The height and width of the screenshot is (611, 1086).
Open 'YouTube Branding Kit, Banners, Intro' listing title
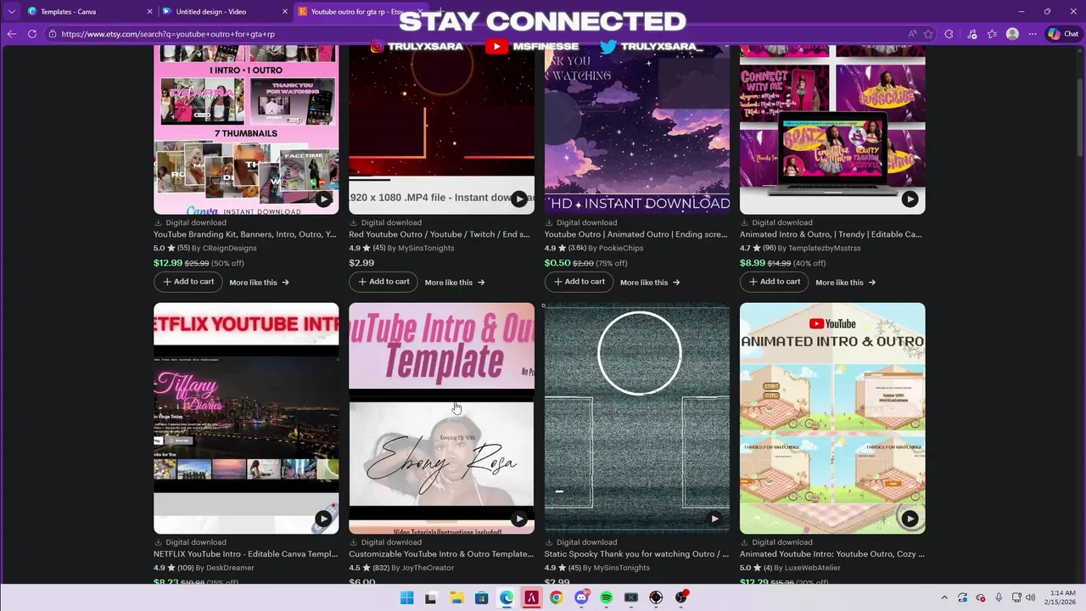[x=245, y=234]
